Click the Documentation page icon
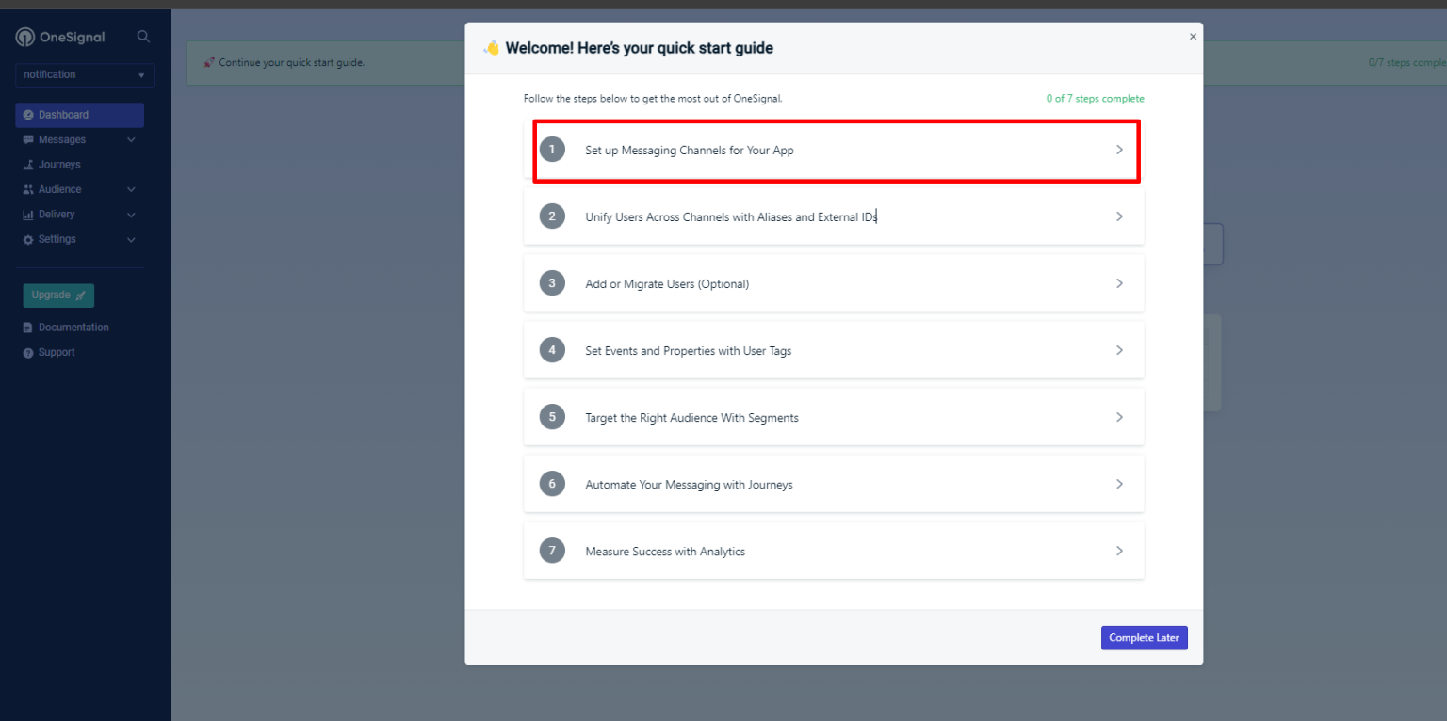The width and height of the screenshot is (1447, 721). tap(28, 328)
